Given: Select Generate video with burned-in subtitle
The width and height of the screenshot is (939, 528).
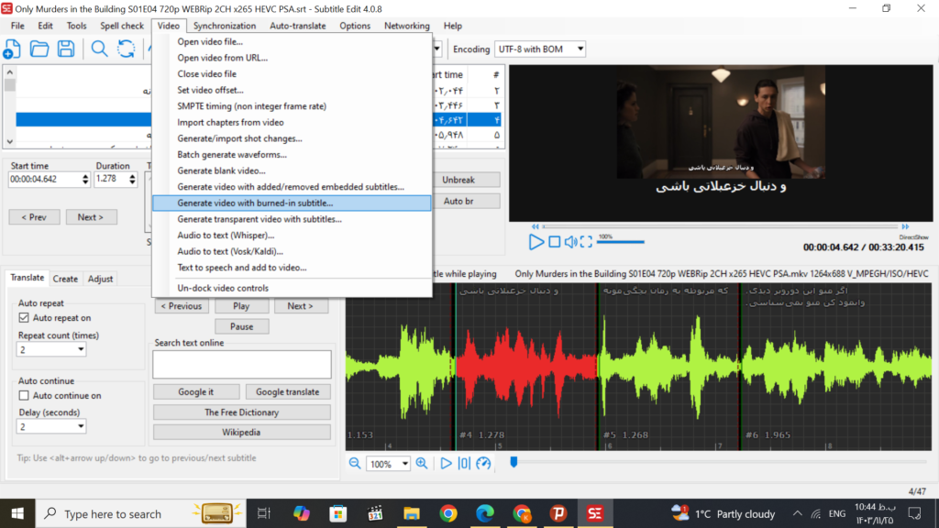Looking at the screenshot, I should (x=255, y=203).
